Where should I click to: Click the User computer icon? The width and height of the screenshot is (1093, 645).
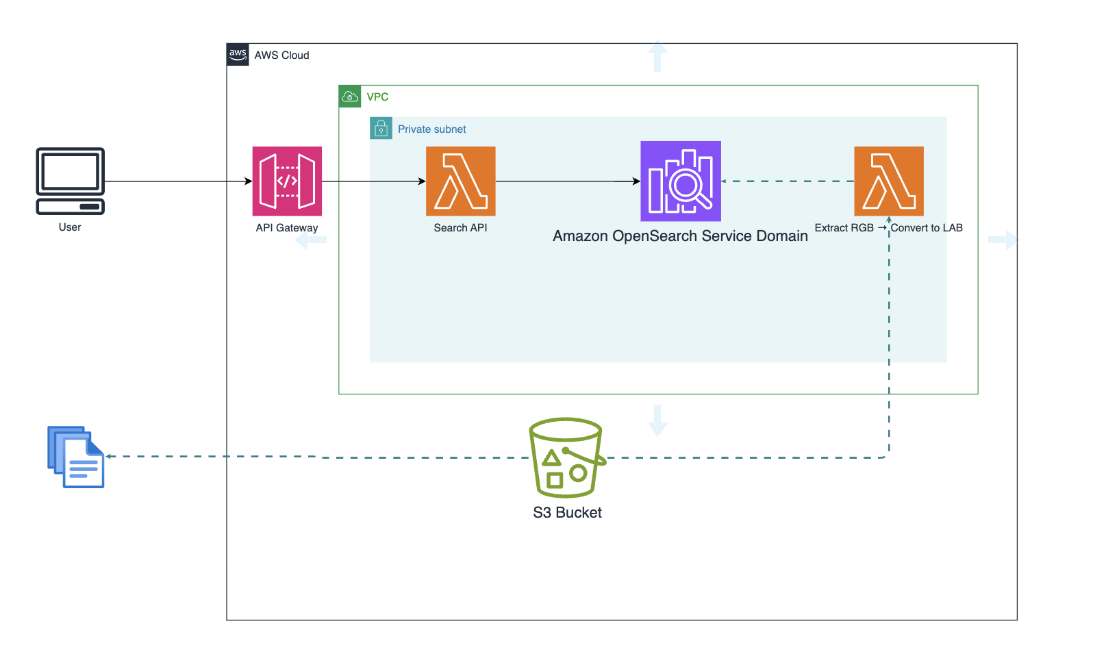tap(70, 181)
